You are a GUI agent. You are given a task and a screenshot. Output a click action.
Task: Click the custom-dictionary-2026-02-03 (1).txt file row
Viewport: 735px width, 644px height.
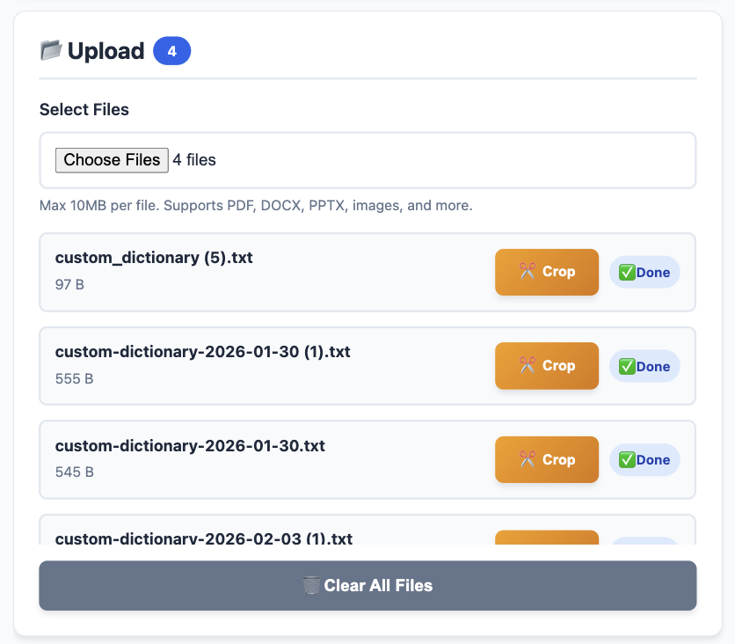tap(204, 538)
